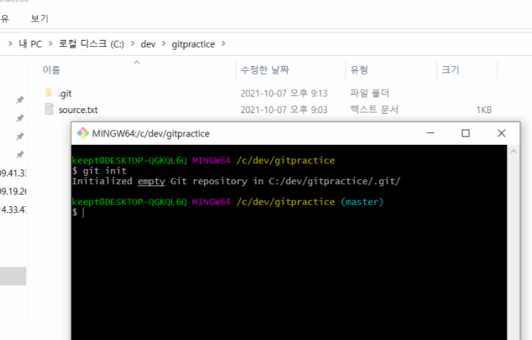Screen dimensions: 532x340
Task: Expand the chevron after 로컬 디스크 (C:)
Action: [x=133, y=43]
